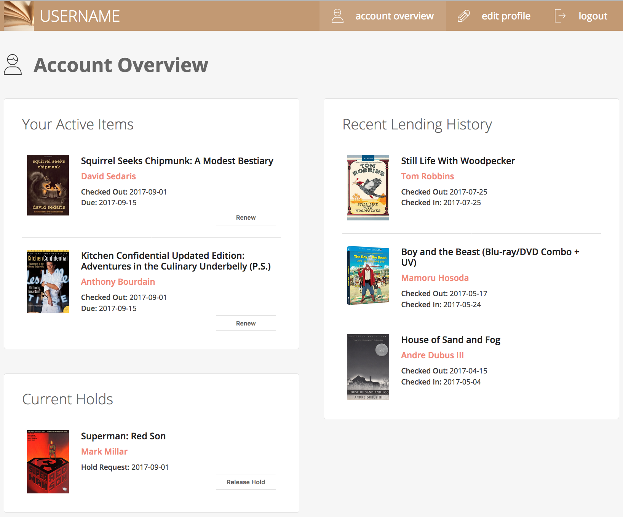
Task: Visit Tom Robbins author link
Action: coord(427,176)
